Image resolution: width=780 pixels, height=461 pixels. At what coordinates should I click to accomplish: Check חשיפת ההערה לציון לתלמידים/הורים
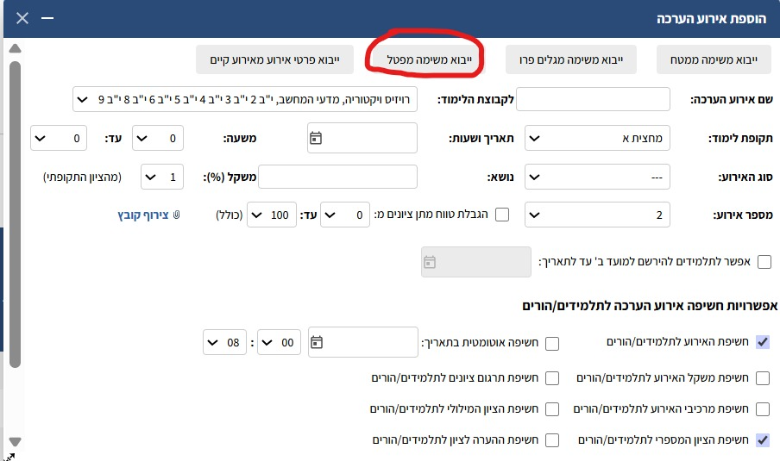tap(552, 439)
